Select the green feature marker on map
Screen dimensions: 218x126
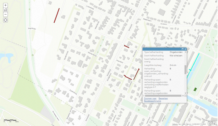(x=195, y=89)
